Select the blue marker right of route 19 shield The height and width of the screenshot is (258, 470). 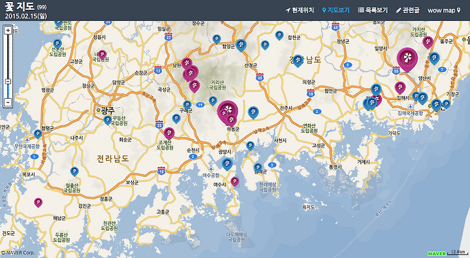213,101
